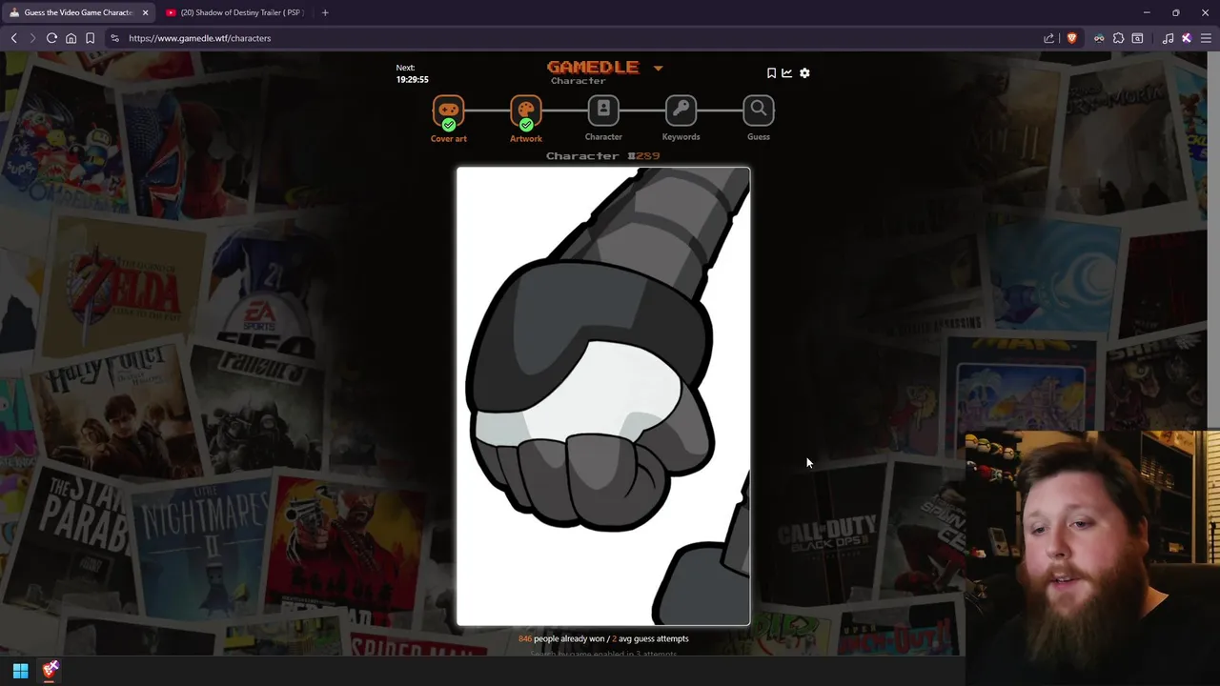The image size is (1220, 686).
Task: Click the Cover art label
Action: pyautogui.click(x=448, y=138)
